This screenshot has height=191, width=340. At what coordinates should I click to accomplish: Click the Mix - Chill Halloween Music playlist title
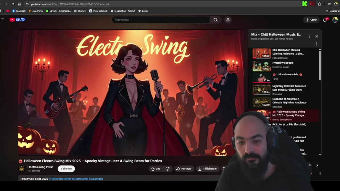click(x=276, y=34)
